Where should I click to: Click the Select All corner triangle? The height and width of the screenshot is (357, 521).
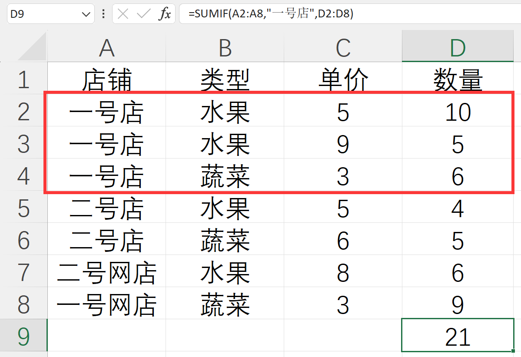(x=33, y=47)
